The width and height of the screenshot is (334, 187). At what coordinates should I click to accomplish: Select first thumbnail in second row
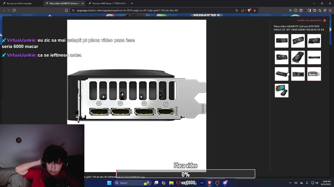tap(282, 57)
